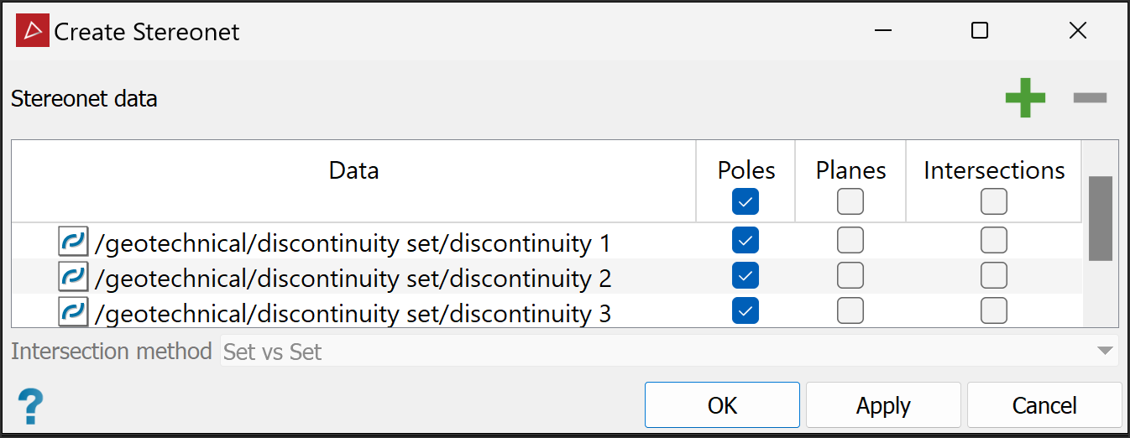Viewport: 1130px width, 438px height.
Task: Uncheck the Poles header checkbox
Action: pyautogui.click(x=745, y=201)
